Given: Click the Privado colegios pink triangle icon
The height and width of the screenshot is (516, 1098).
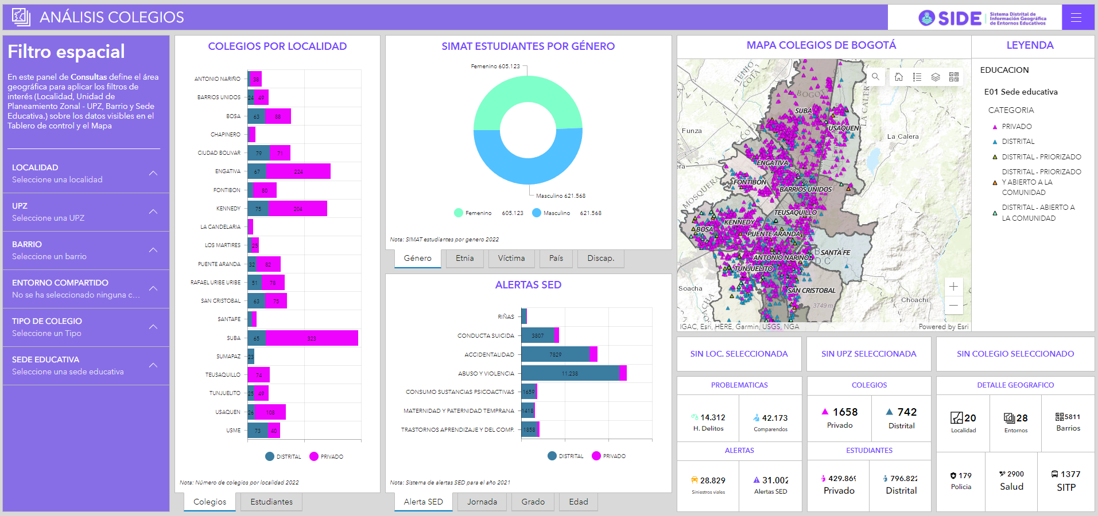Looking at the screenshot, I should point(825,411).
